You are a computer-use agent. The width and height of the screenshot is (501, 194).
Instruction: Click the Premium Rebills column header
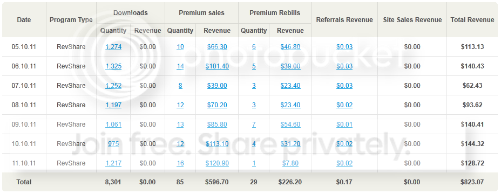tap(275, 13)
